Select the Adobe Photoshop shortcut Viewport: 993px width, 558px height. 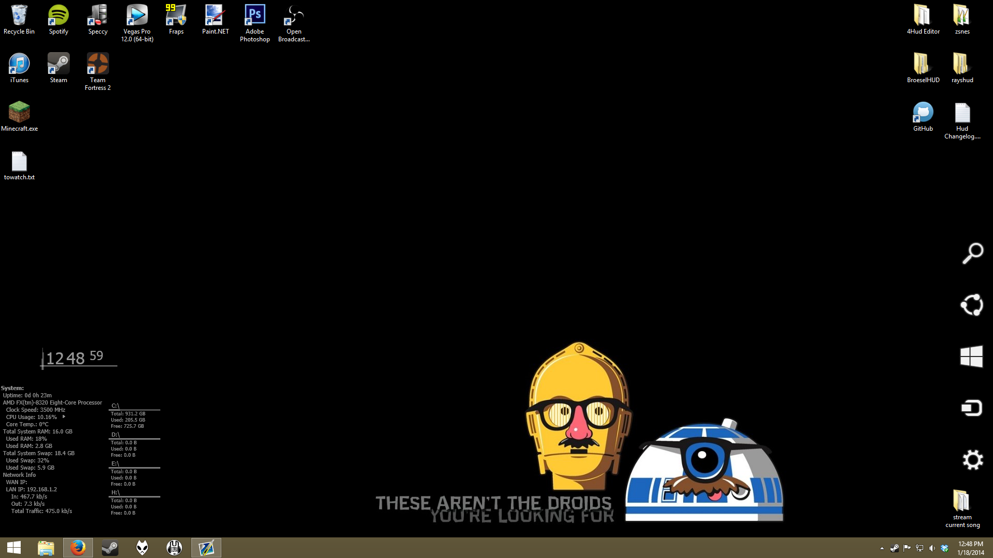click(x=255, y=23)
